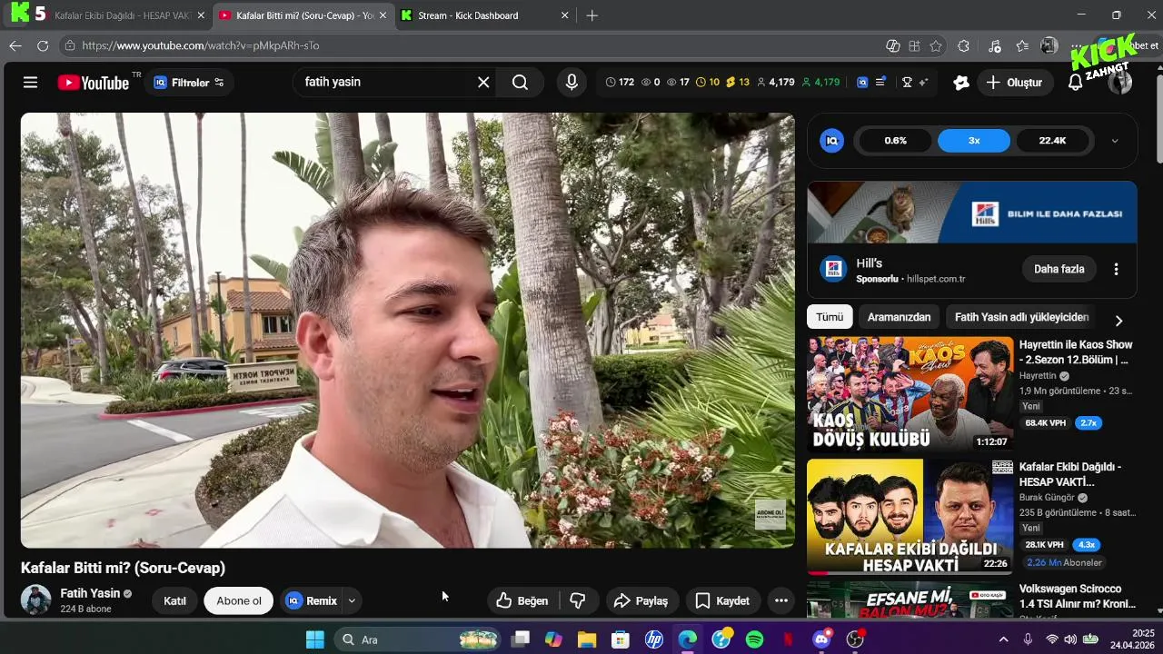Click the Burak Güngör channel name
1163x654 pixels.
click(x=1047, y=498)
